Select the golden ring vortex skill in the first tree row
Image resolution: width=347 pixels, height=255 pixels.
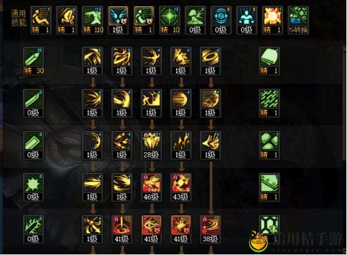click(210, 61)
